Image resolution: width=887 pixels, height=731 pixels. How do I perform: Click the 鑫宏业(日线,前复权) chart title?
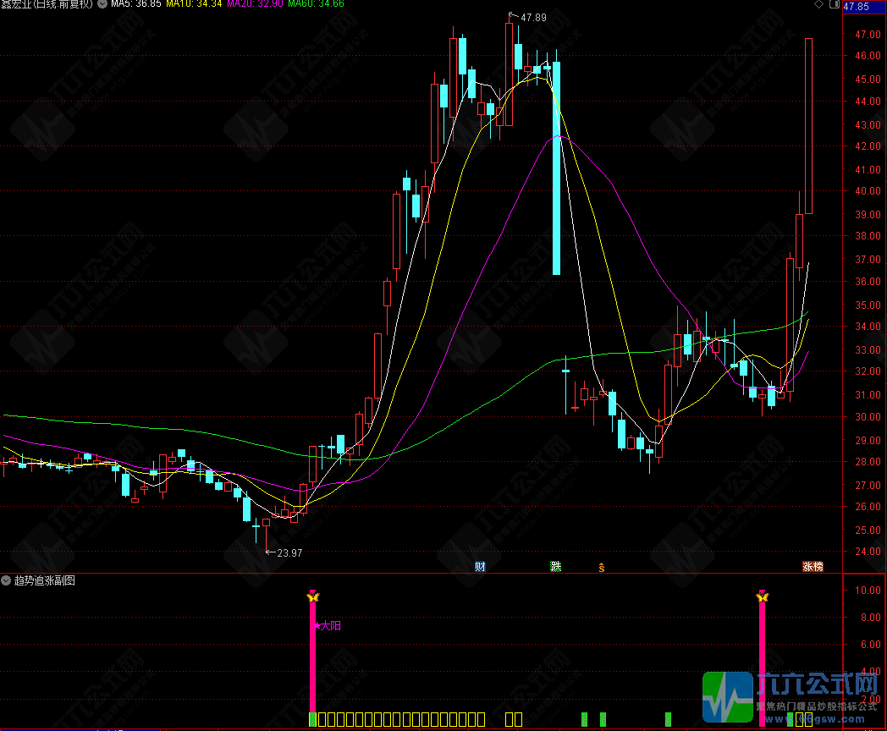[47, 4]
